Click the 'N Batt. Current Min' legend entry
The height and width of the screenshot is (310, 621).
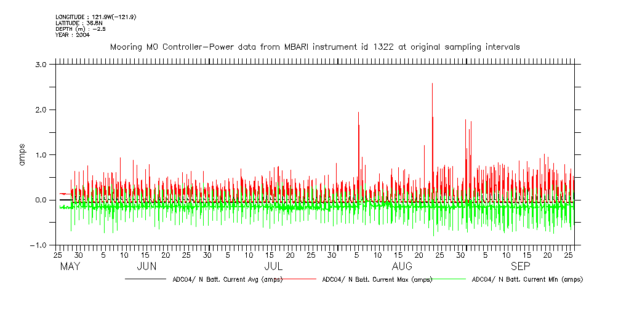527,279
